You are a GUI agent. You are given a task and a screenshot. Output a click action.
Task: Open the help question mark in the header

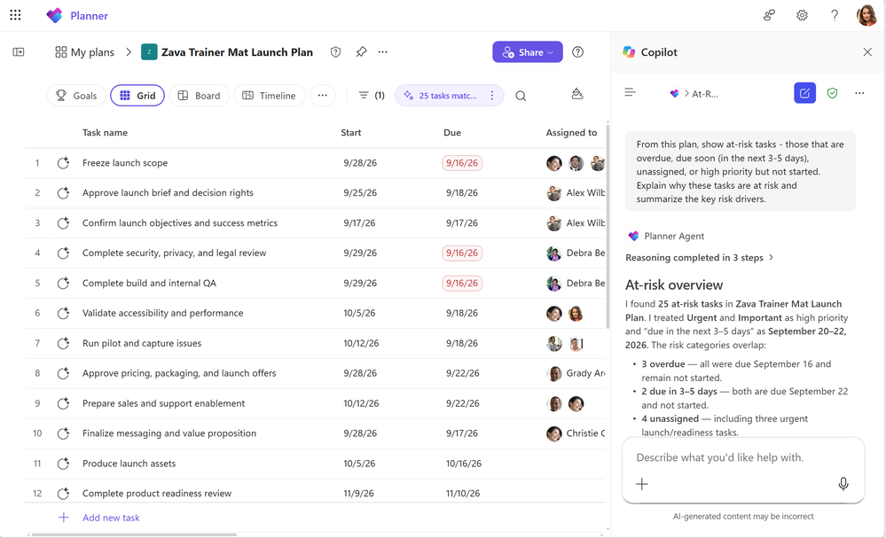(x=834, y=15)
